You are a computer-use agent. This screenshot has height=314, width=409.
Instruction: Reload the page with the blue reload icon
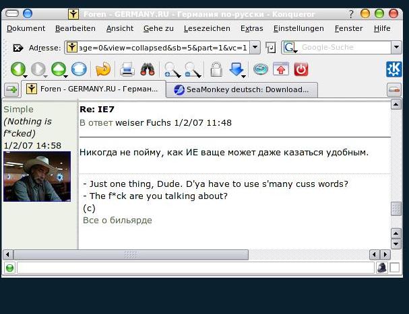tap(79, 69)
